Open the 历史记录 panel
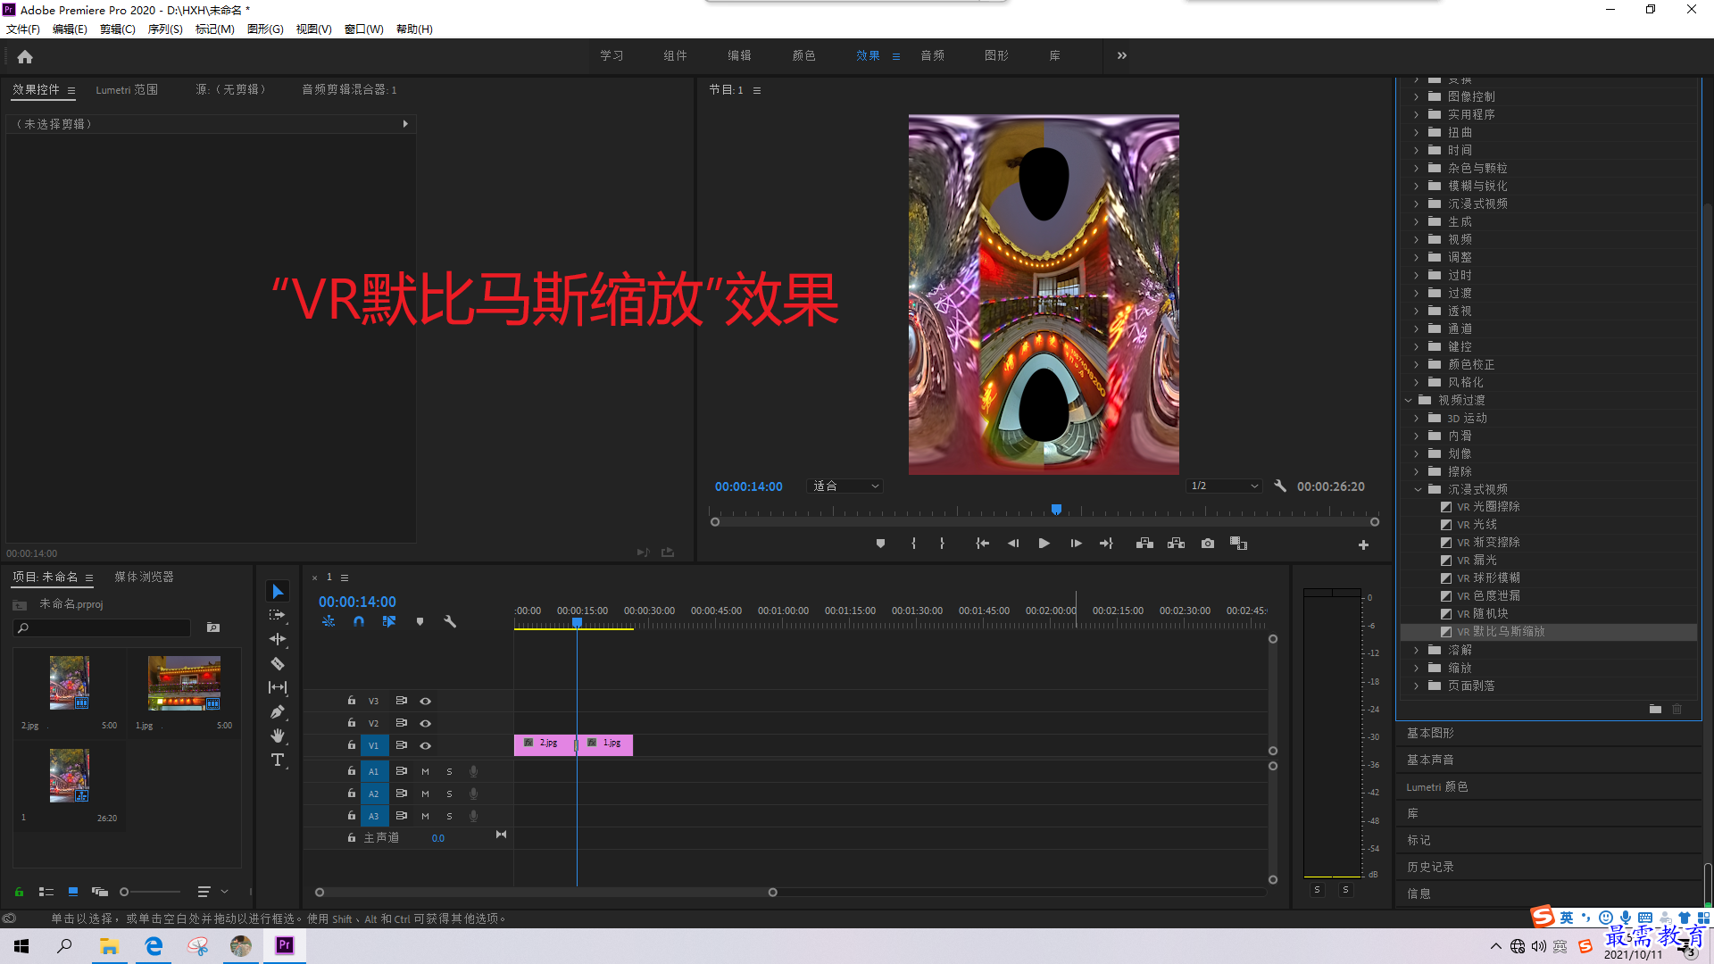This screenshot has height=964, width=1714. (1430, 868)
